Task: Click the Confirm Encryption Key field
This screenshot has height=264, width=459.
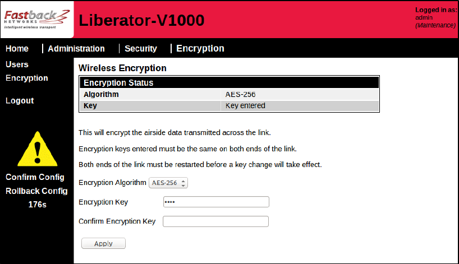Action: [x=216, y=221]
